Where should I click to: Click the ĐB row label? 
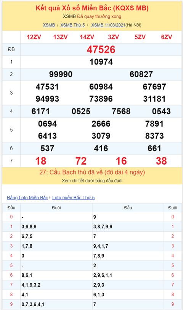click(11, 49)
